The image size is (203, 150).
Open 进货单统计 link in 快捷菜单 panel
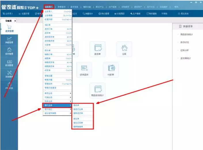[x=186, y=58]
